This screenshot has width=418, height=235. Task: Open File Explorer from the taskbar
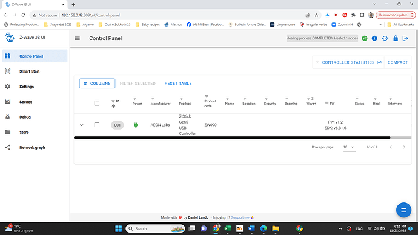click(276, 228)
